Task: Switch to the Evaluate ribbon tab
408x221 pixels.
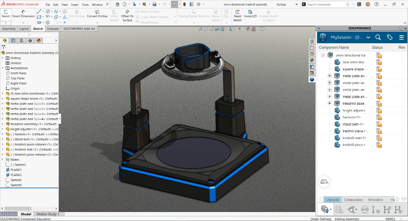Action: tap(53, 29)
